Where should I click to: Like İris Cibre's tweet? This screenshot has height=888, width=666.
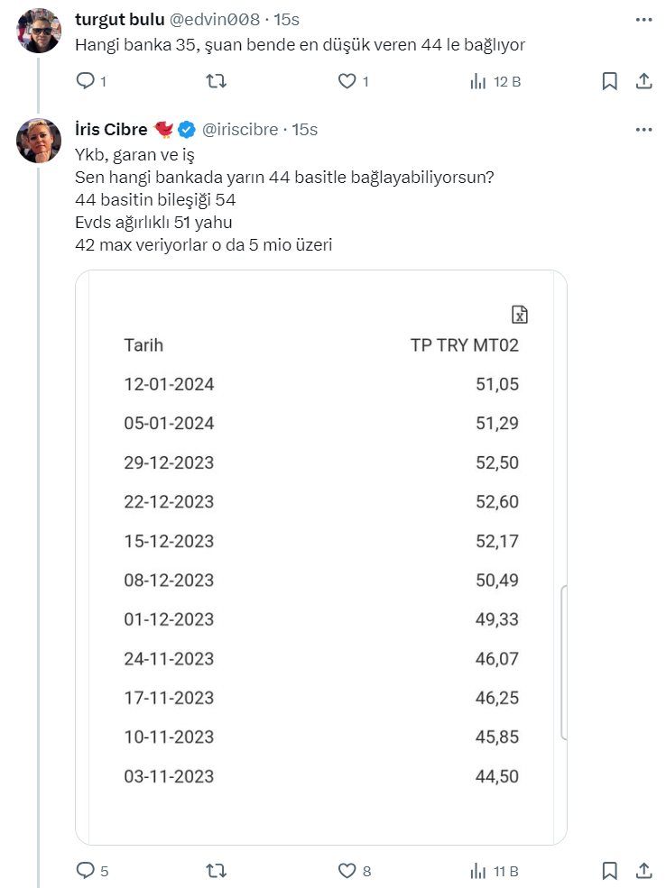[x=347, y=871]
